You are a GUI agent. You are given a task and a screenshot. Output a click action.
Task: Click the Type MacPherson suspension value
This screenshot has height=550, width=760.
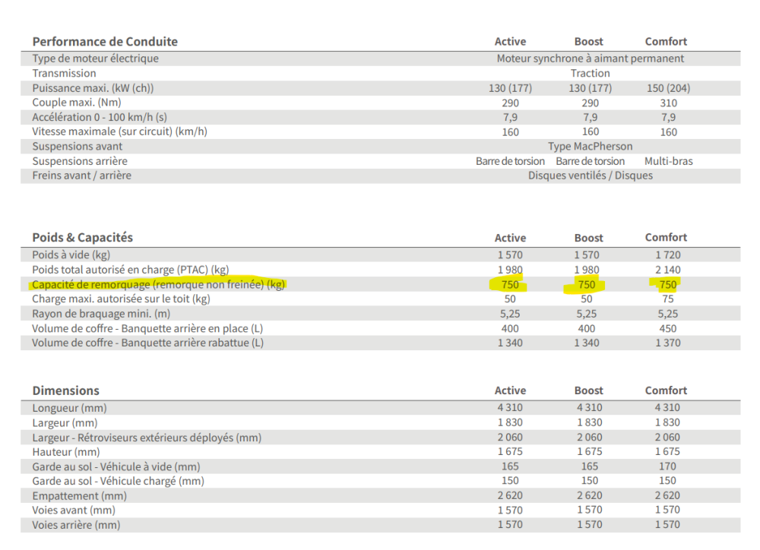pyautogui.click(x=590, y=147)
